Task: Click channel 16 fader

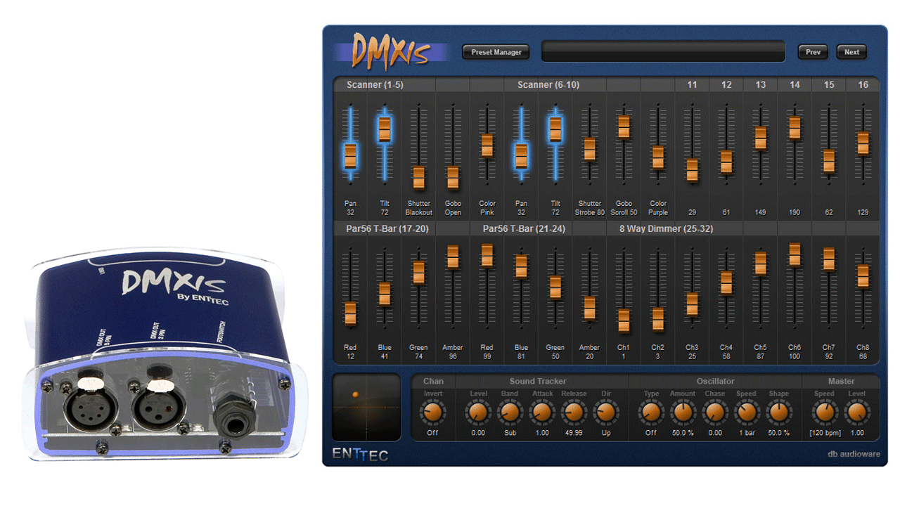Action: click(x=863, y=143)
